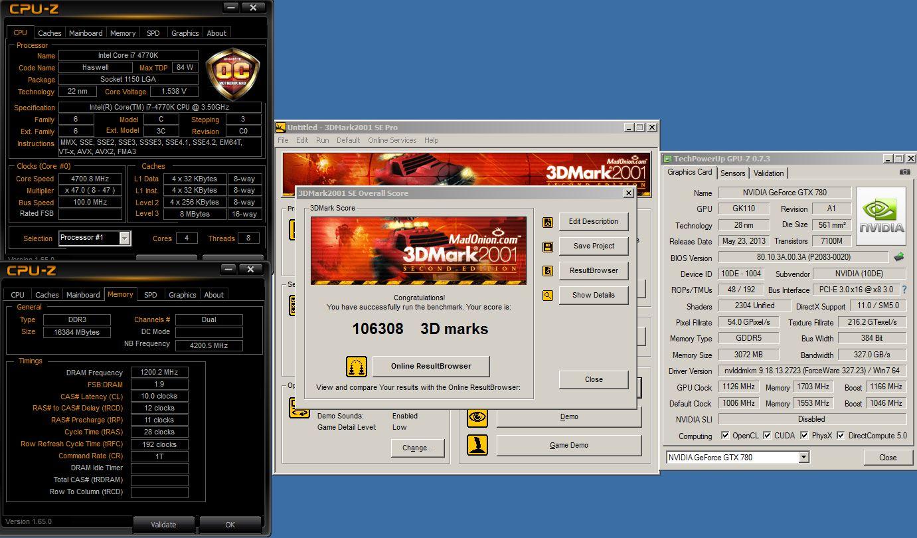
Task: Click the Validate button in CPU-Z
Action: pyautogui.click(x=163, y=524)
